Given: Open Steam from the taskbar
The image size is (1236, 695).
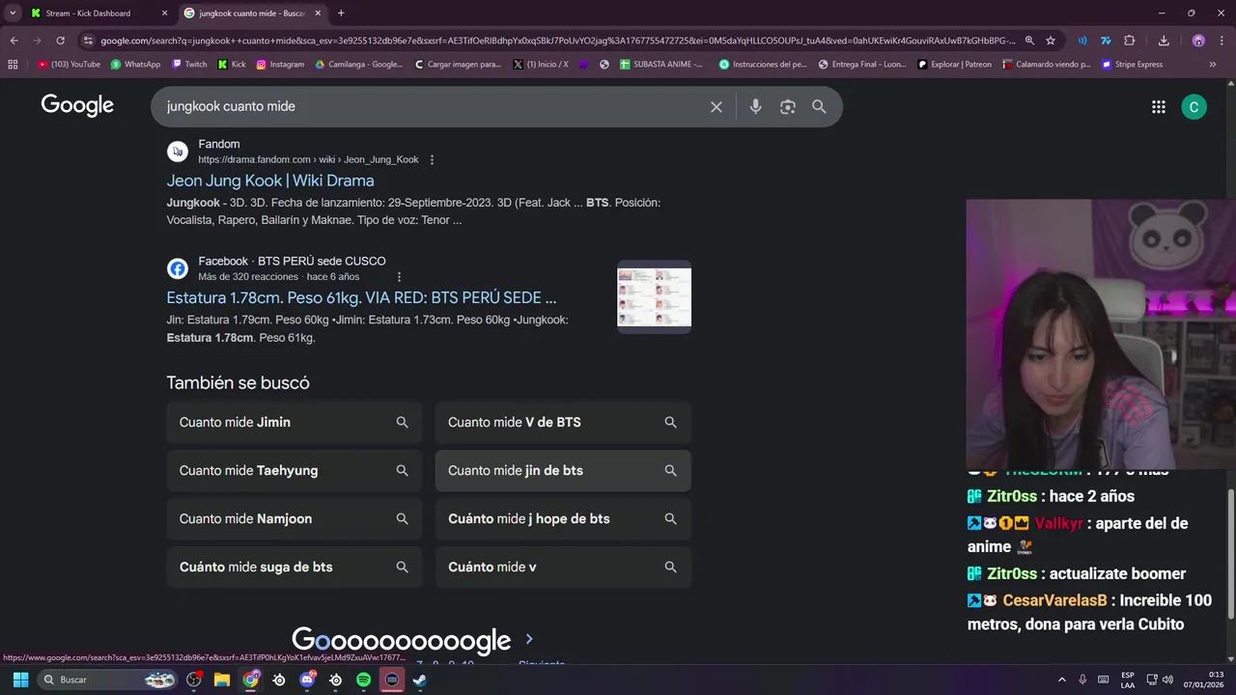Looking at the screenshot, I should (x=420, y=680).
